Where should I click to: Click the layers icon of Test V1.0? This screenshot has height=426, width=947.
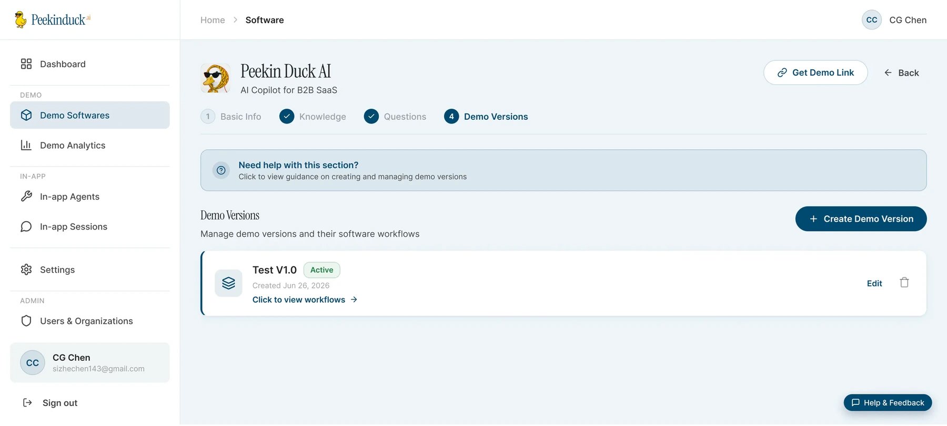point(228,283)
